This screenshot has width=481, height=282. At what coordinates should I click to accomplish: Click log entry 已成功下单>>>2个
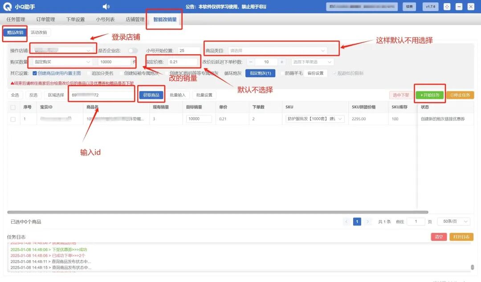[x=48, y=256]
